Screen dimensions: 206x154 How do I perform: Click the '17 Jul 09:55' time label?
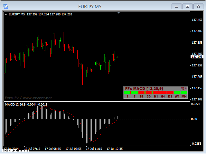click(73, 149)
